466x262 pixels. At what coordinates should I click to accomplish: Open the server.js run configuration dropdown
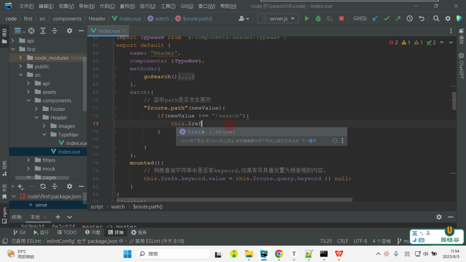tap(278, 19)
